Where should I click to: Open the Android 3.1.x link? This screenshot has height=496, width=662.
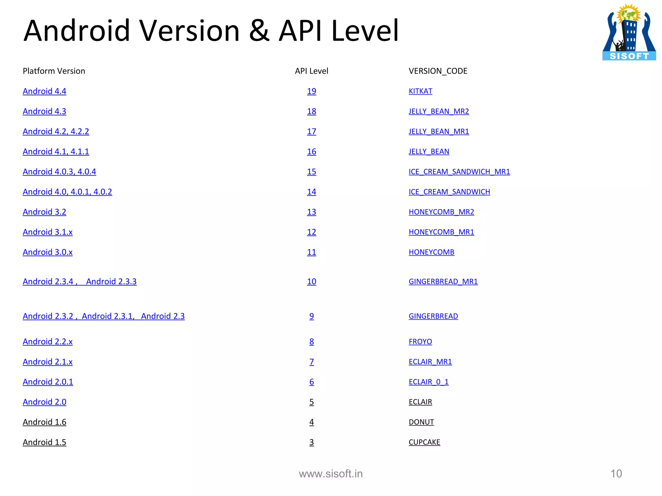point(48,232)
